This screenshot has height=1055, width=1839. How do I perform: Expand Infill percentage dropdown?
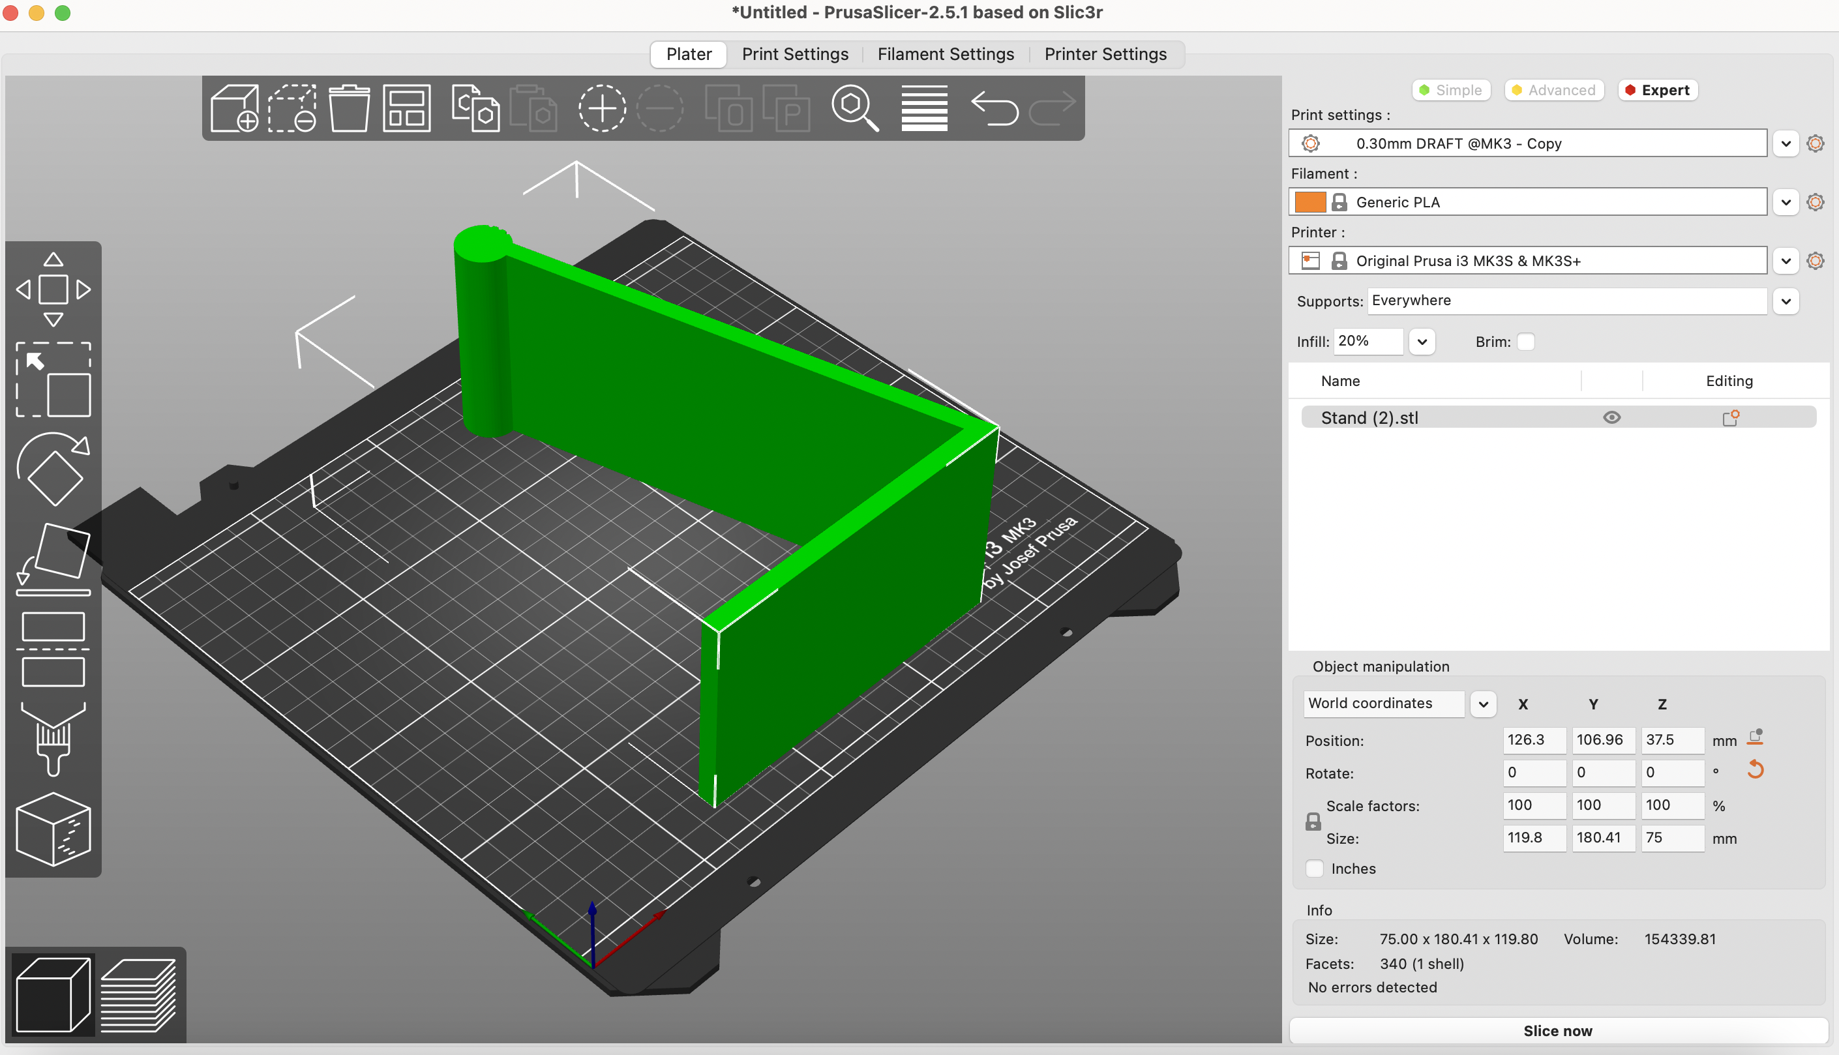1422,341
